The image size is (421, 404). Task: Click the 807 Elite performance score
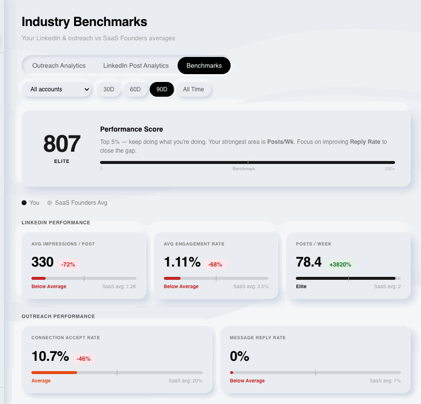61,144
